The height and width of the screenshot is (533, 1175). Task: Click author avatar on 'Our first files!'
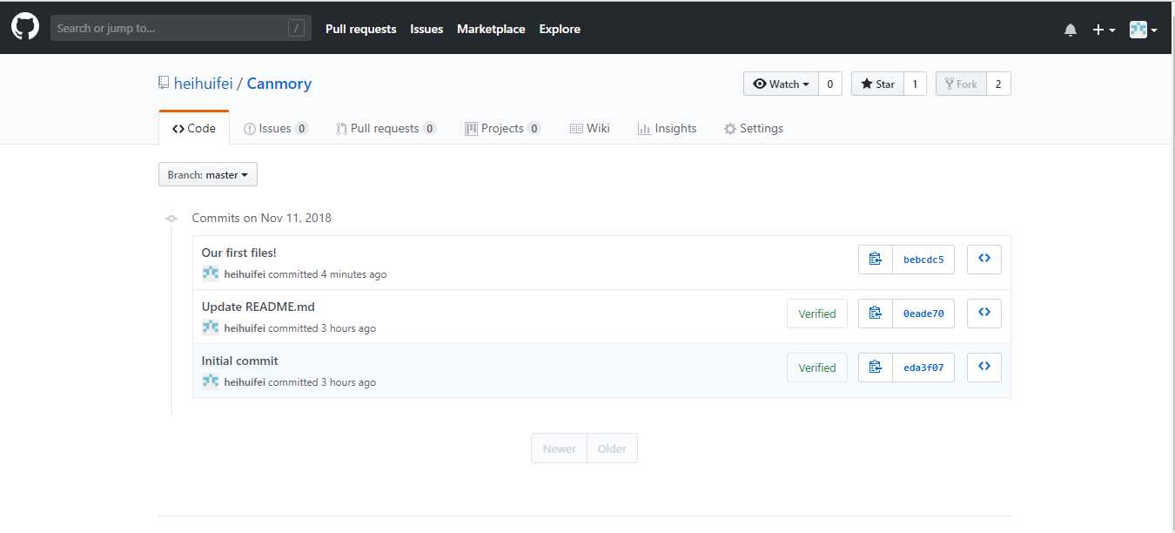click(211, 273)
